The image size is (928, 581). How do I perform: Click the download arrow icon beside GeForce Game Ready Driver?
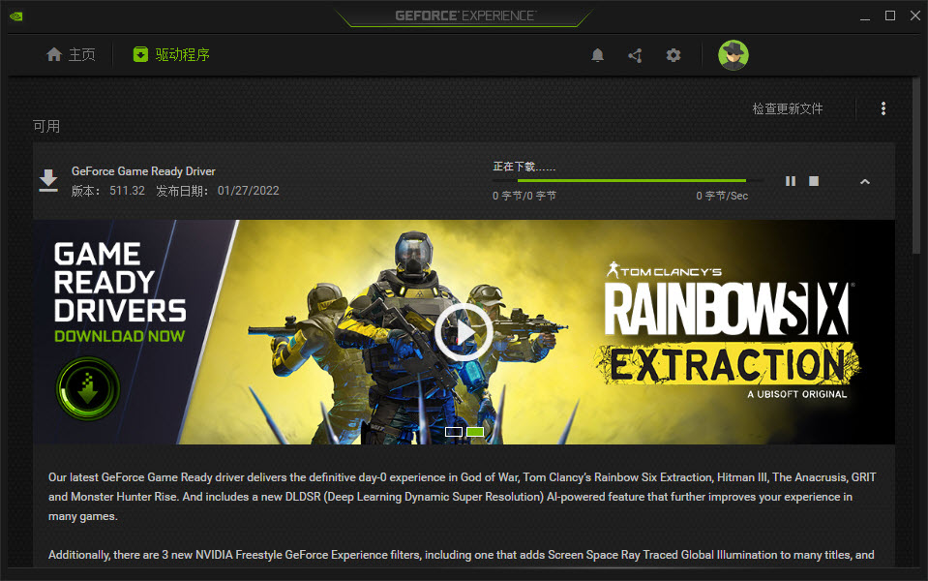point(48,181)
